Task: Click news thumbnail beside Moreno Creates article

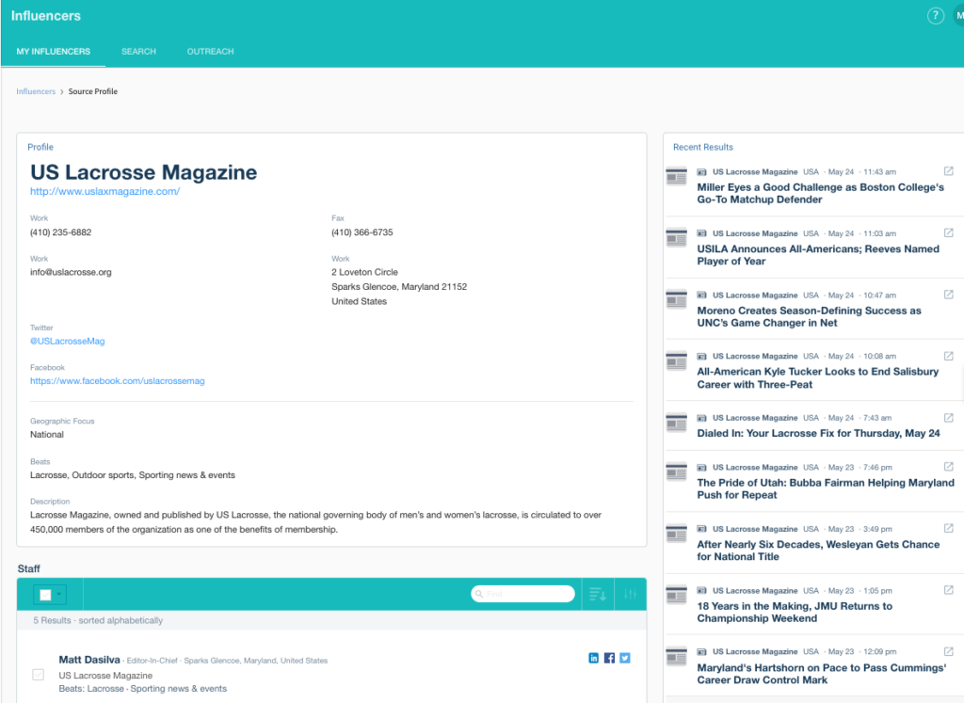Action: 676,299
